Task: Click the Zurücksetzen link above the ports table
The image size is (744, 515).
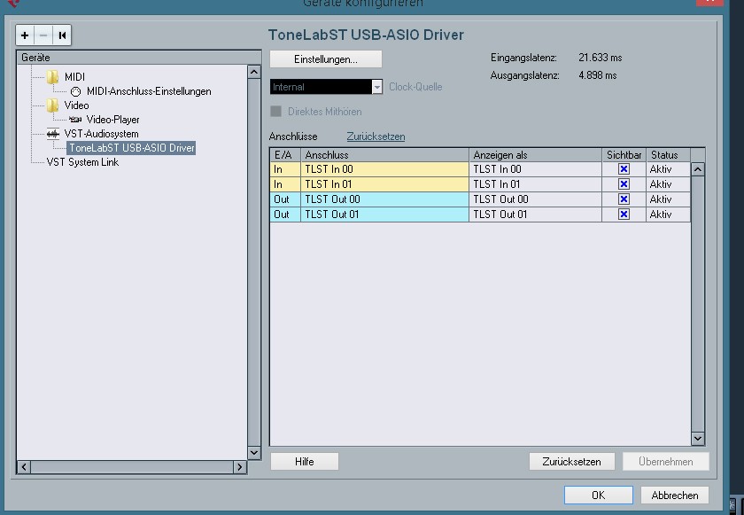Action: 376,137
